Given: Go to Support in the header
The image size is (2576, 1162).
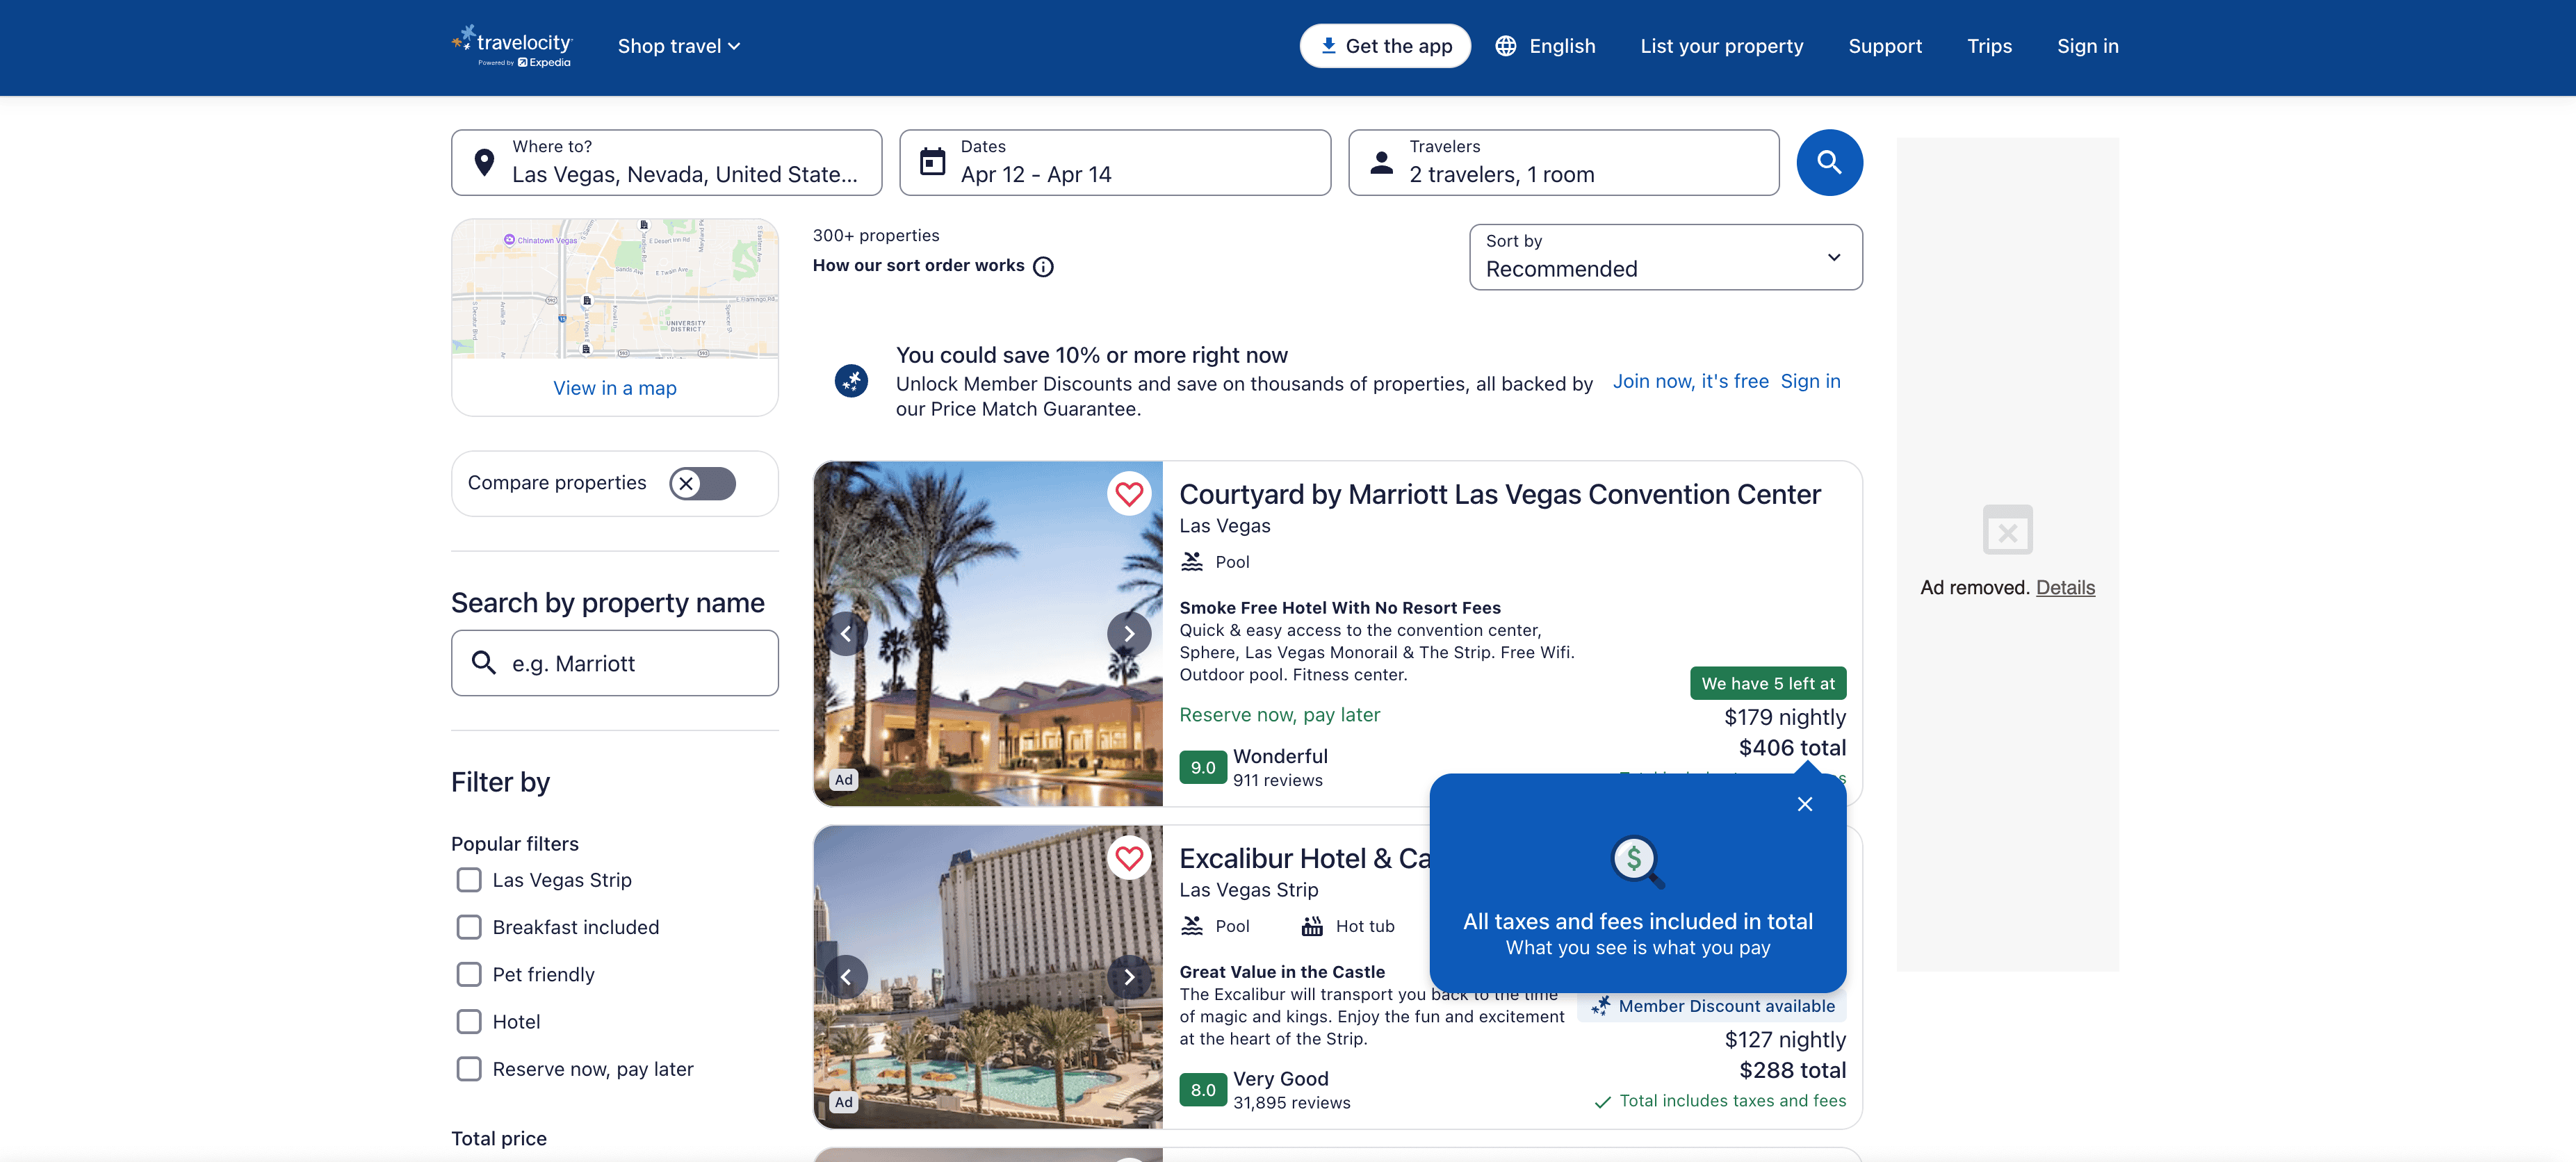Looking at the screenshot, I should click(1884, 46).
